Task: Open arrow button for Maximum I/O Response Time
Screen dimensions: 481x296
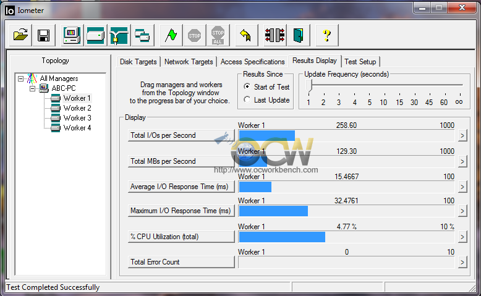Action: point(462,211)
